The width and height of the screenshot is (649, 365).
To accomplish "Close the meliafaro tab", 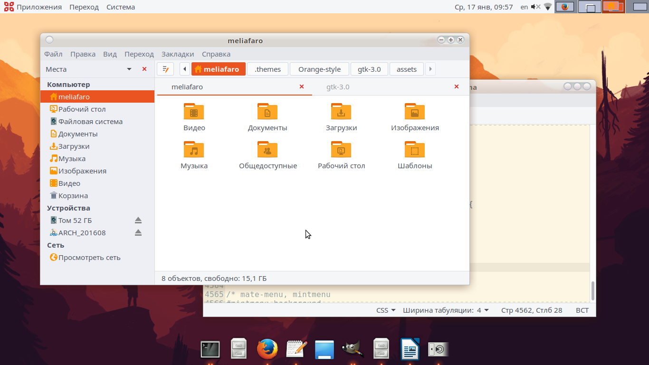I will pos(302,86).
